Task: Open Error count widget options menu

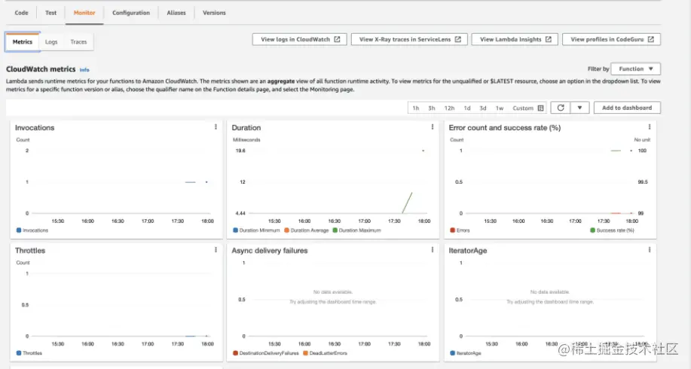Action: pyautogui.click(x=649, y=127)
